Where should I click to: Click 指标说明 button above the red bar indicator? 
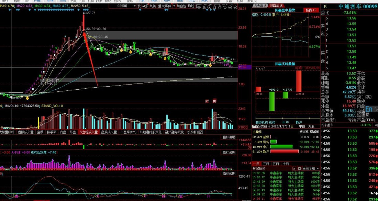coord(229,137)
